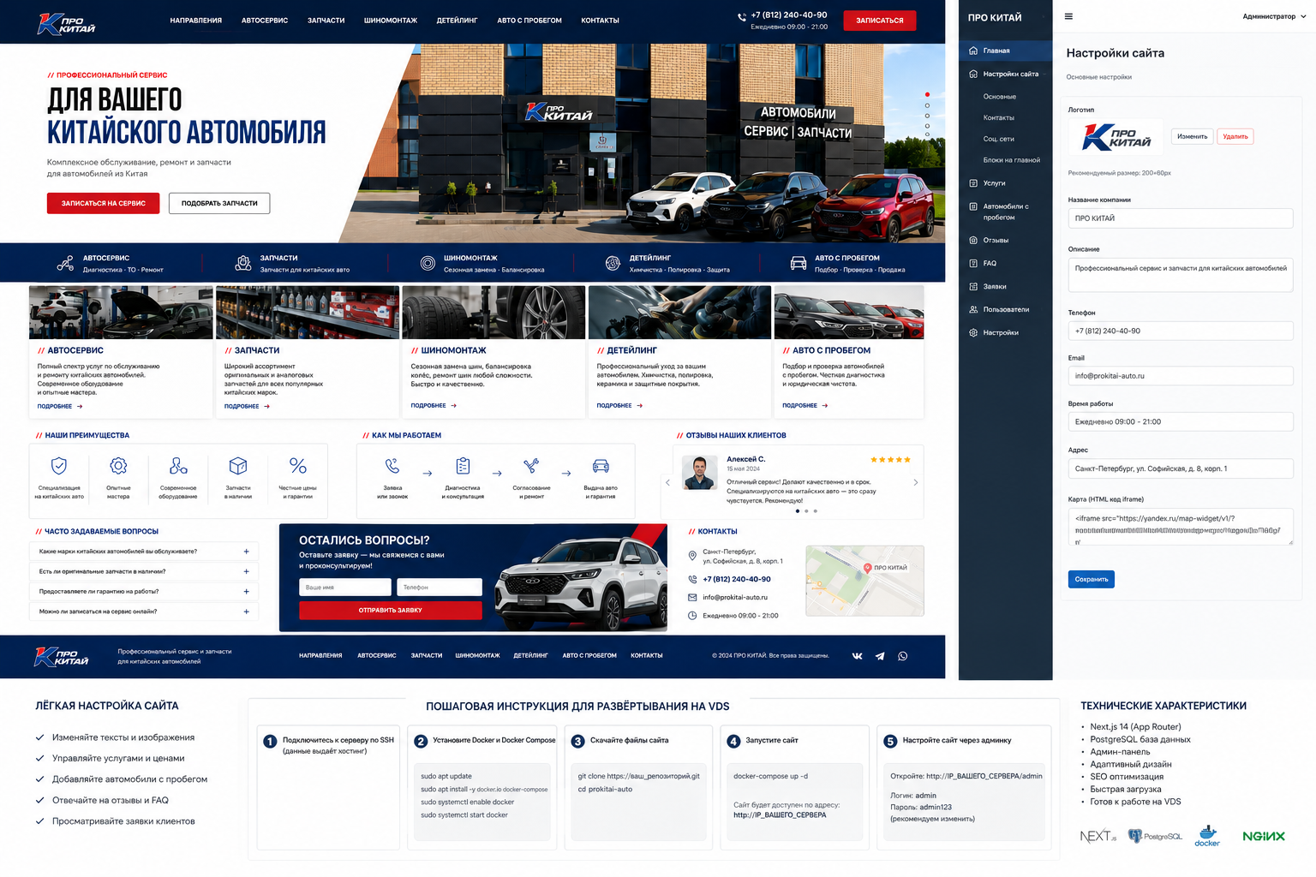Image resolution: width=1316 pixels, height=877 pixels.
Task: Click the Отзывы icon in the admin sidebar
Action: coord(973,240)
